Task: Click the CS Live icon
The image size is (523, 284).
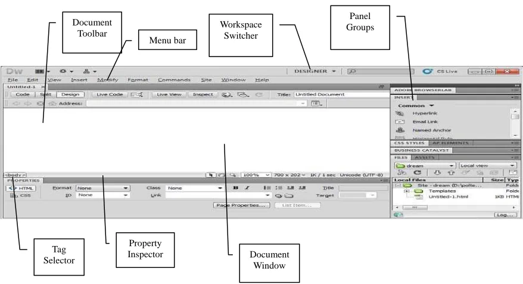Action: click(427, 71)
